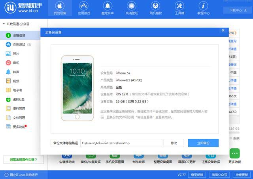
Task: Click the 屏蔽iOS更新 tool icon
Action: 187,158
